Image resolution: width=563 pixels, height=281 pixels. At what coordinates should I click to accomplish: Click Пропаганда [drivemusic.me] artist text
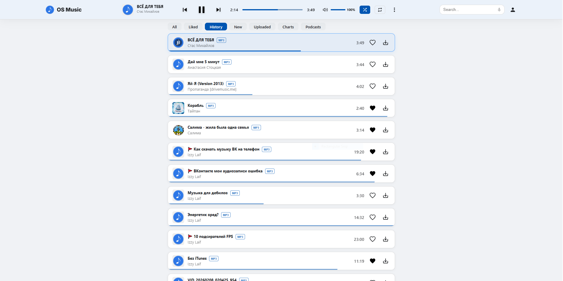click(212, 89)
